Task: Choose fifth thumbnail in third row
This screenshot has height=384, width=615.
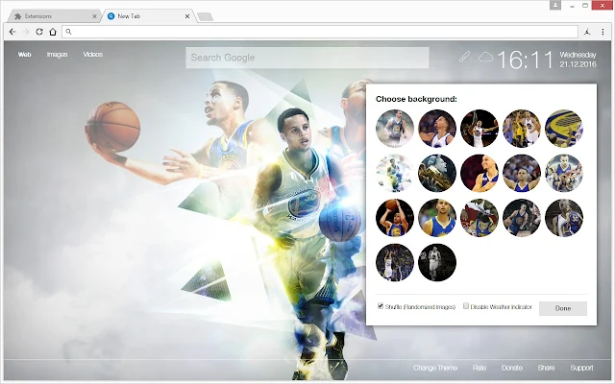Action: coord(564,218)
